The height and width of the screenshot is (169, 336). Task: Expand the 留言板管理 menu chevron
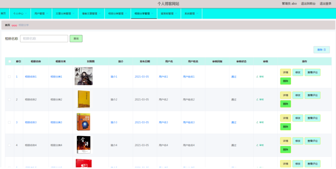point(176,13)
